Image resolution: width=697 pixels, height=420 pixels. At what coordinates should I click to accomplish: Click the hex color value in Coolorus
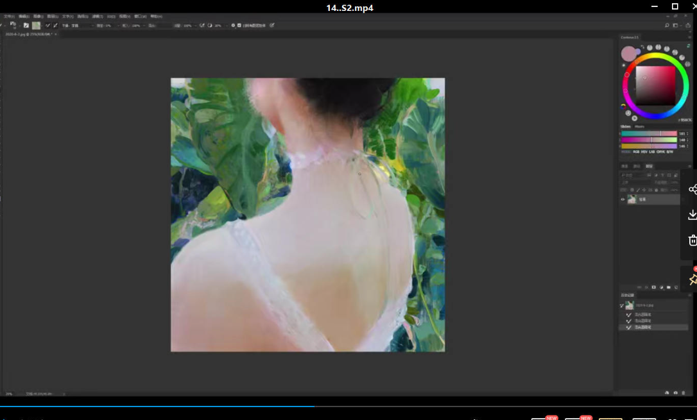(x=685, y=121)
